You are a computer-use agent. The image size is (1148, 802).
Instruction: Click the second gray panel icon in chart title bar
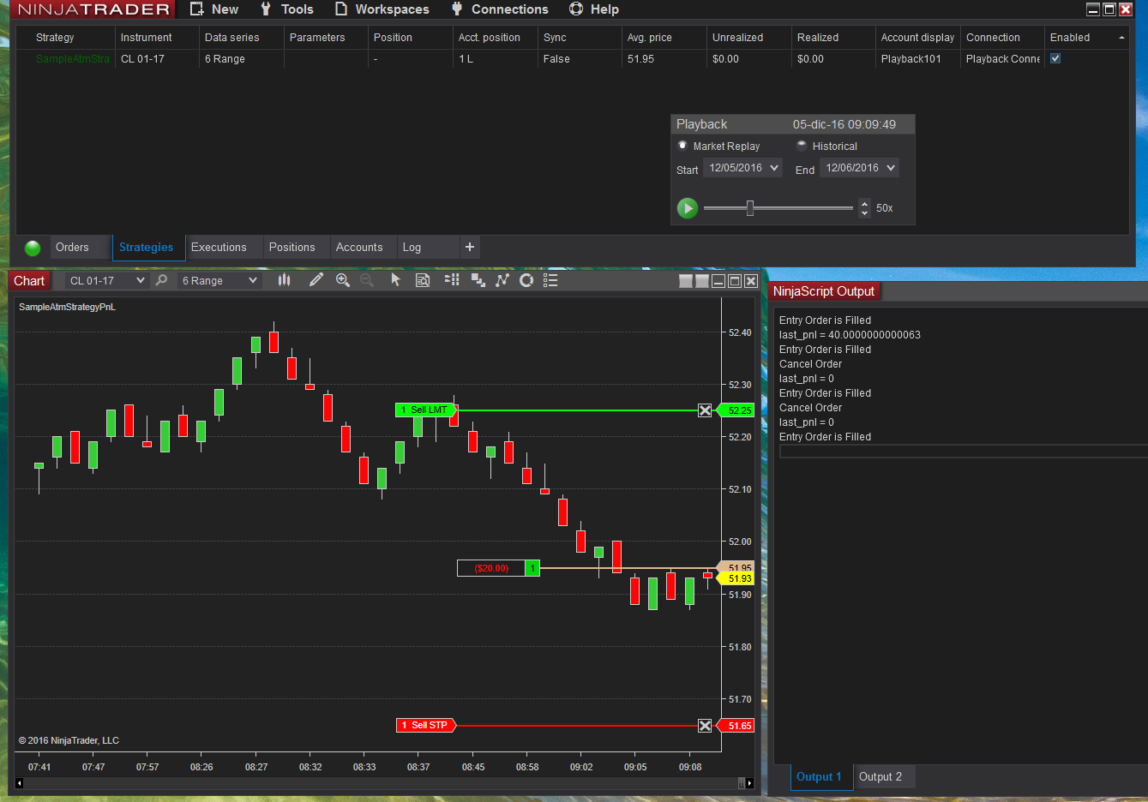pyautogui.click(x=702, y=281)
